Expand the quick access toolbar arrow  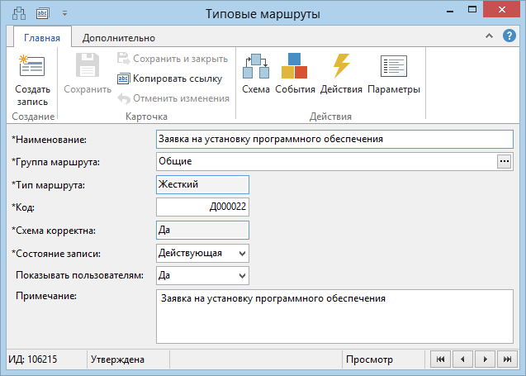pos(64,13)
